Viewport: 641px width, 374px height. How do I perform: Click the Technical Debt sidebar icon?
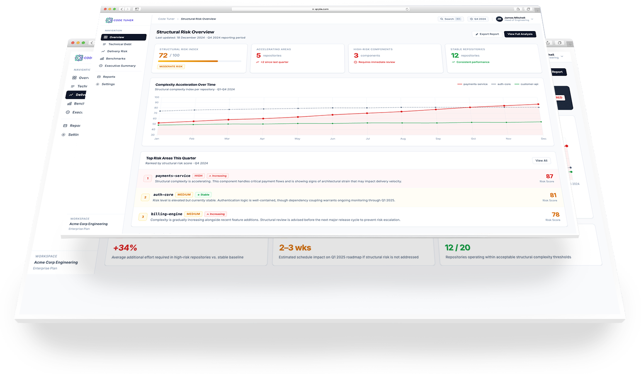pos(104,44)
